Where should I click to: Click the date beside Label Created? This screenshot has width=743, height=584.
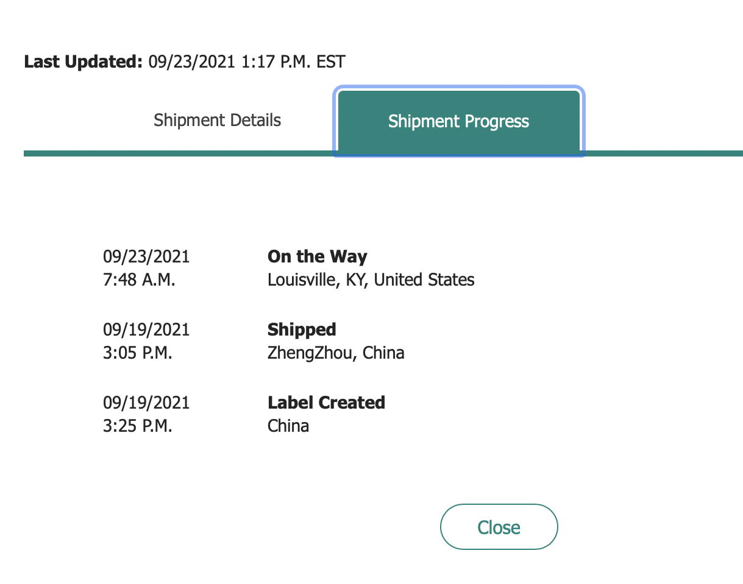146,403
